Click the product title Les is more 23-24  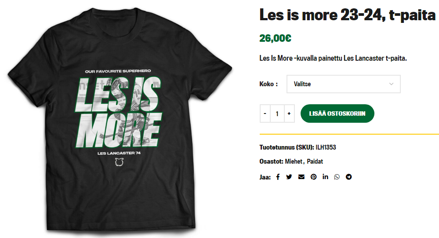348,15
